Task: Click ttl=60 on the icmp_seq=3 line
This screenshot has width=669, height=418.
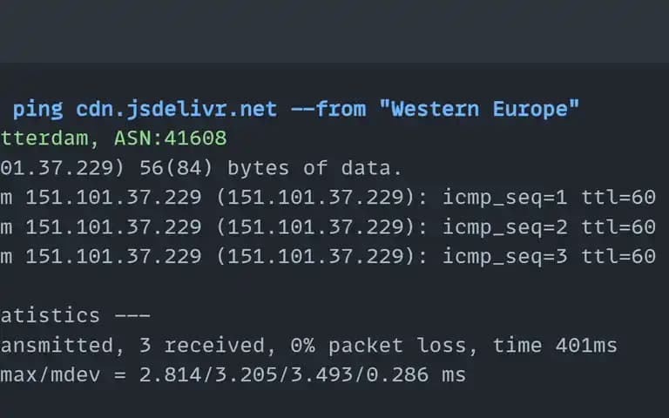Action: [x=618, y=256]
